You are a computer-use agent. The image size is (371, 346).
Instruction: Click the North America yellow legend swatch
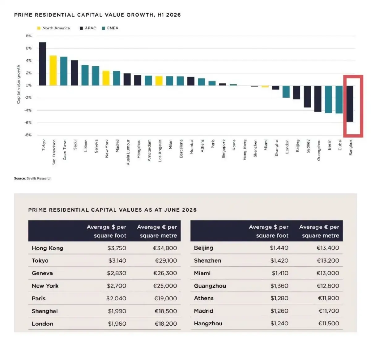[39, 28]
